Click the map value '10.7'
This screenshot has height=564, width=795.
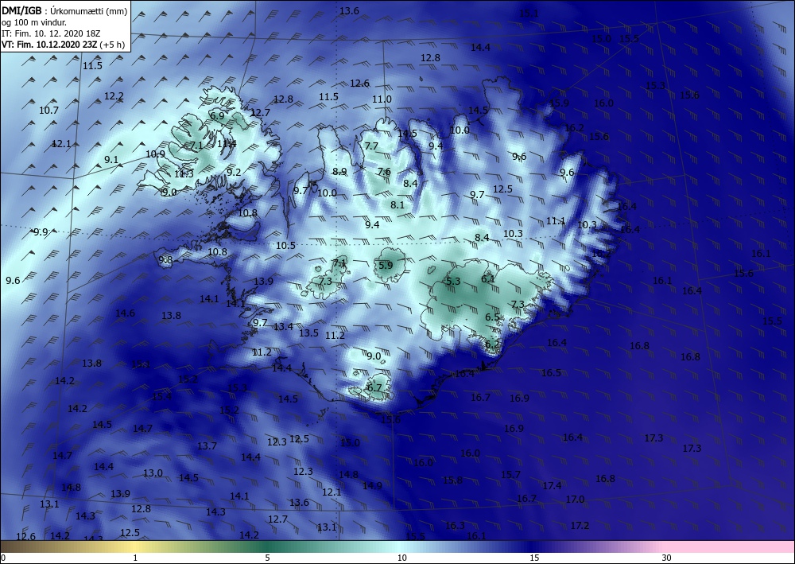point(48,110)
